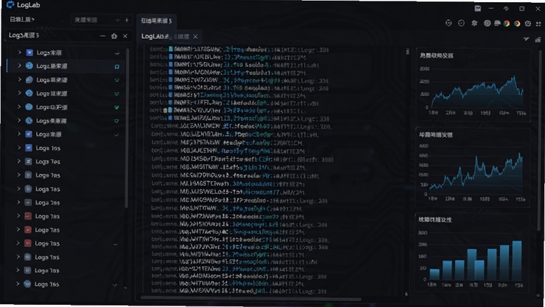545x307 pixels.
Task: Click the plus button next to the source dropdown
Action: tap(127, 20)
